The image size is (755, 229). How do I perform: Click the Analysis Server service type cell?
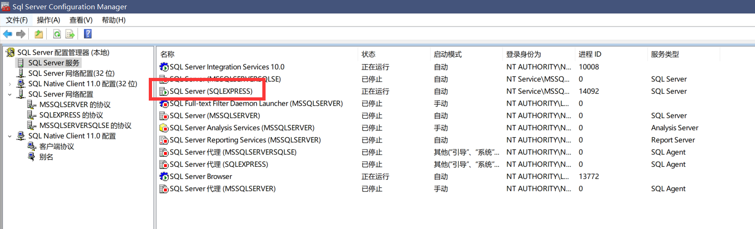point(674,128)
